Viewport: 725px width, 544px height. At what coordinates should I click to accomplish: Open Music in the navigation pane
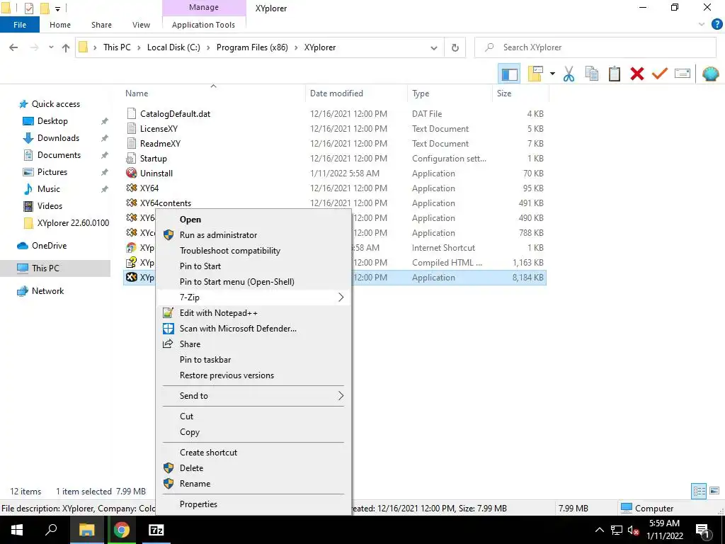coord(49,188)
